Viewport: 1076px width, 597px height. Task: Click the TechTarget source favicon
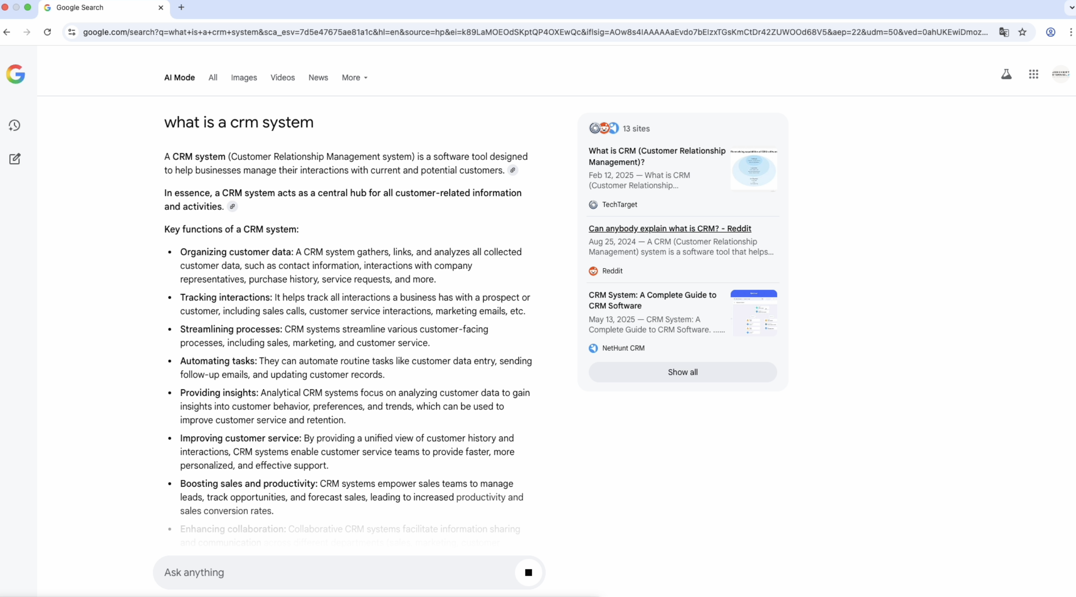[593, 205]
